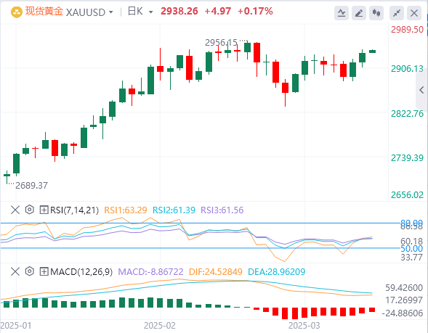
Task: Click the 2739.39 price axis label
Action: pyautogui.click(x=407, y=157)
